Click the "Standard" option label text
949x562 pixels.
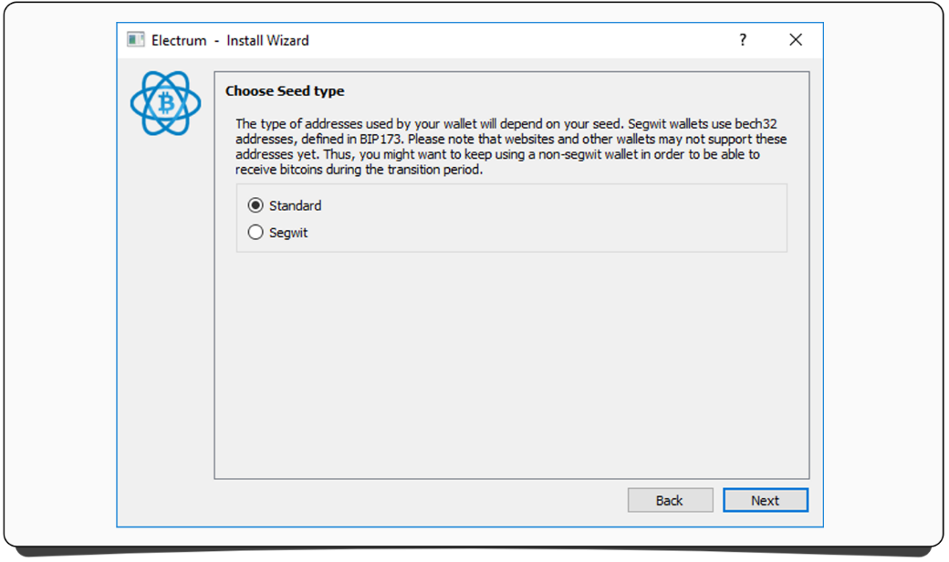pyautogui.click(x=295, y=206)
